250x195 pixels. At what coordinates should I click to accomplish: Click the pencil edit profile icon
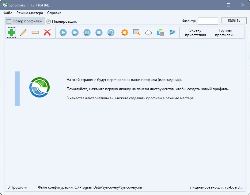(23, 32)
